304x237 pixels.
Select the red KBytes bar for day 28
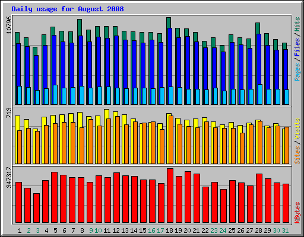[259, 198]
